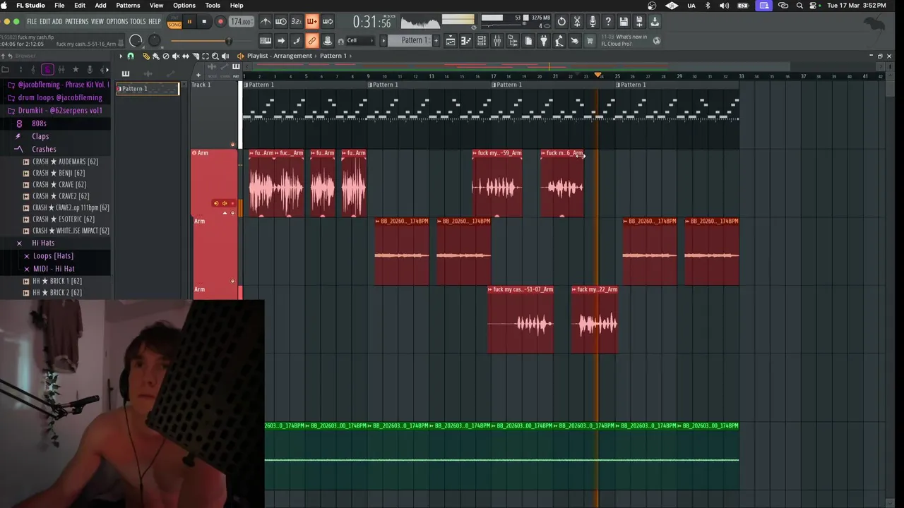Click macOS Control Center icon
The height and width of the screenshot is (508, 904).
[x=814, y=6]
